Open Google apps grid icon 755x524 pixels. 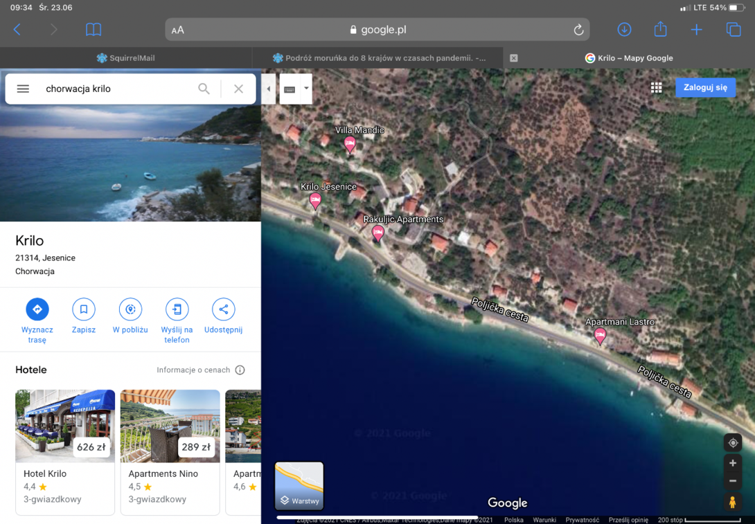pyautogui.click(x=656, y=88)
